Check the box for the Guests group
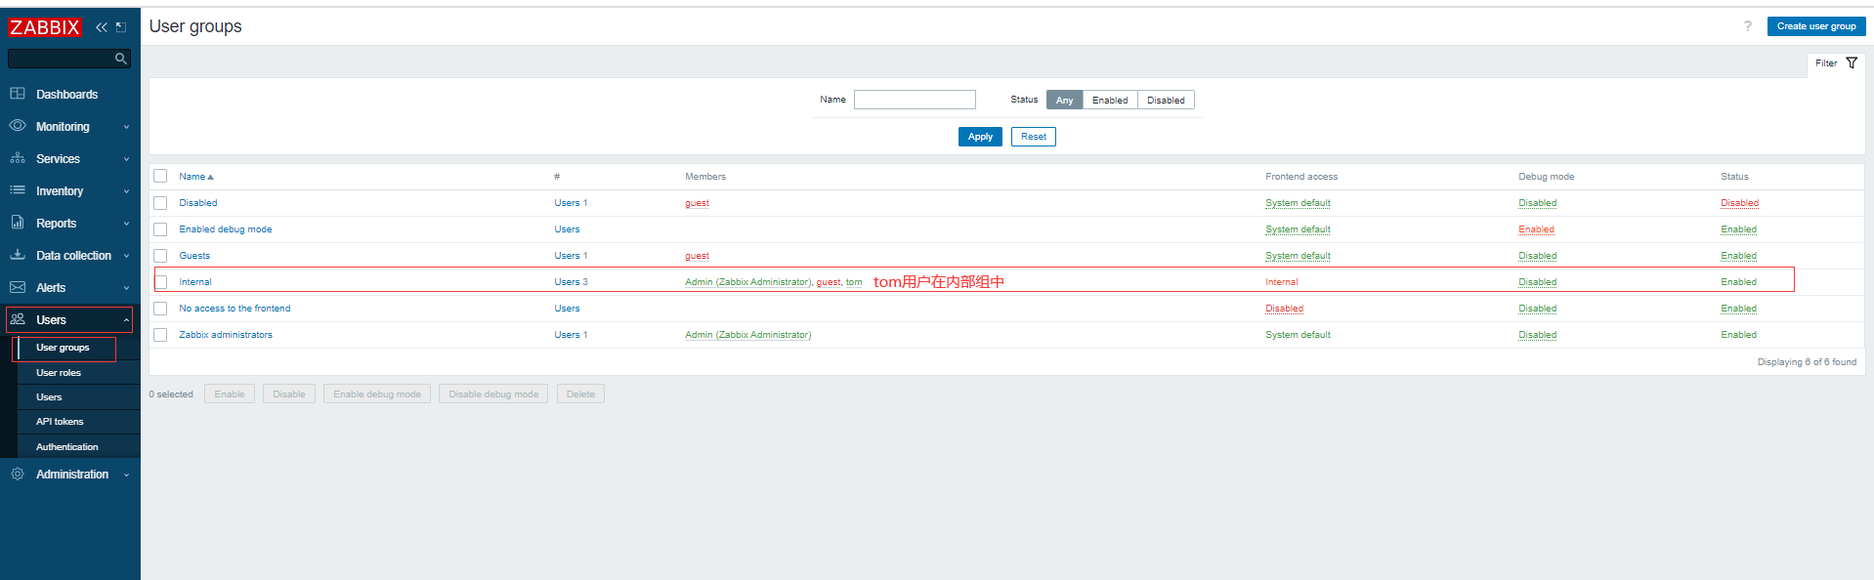The height and width of the screenshot is (580, 1874). pos(160,256)
